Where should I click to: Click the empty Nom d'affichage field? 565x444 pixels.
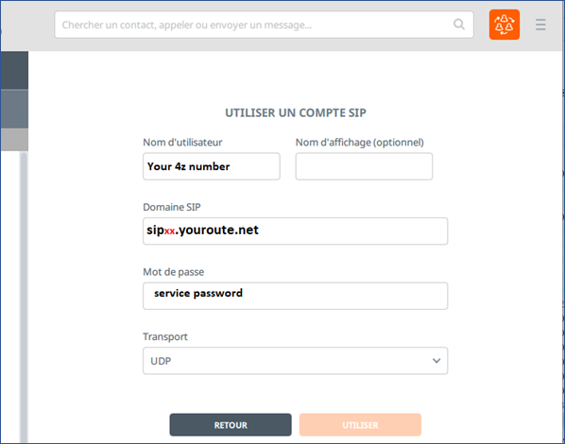point(364,166)
